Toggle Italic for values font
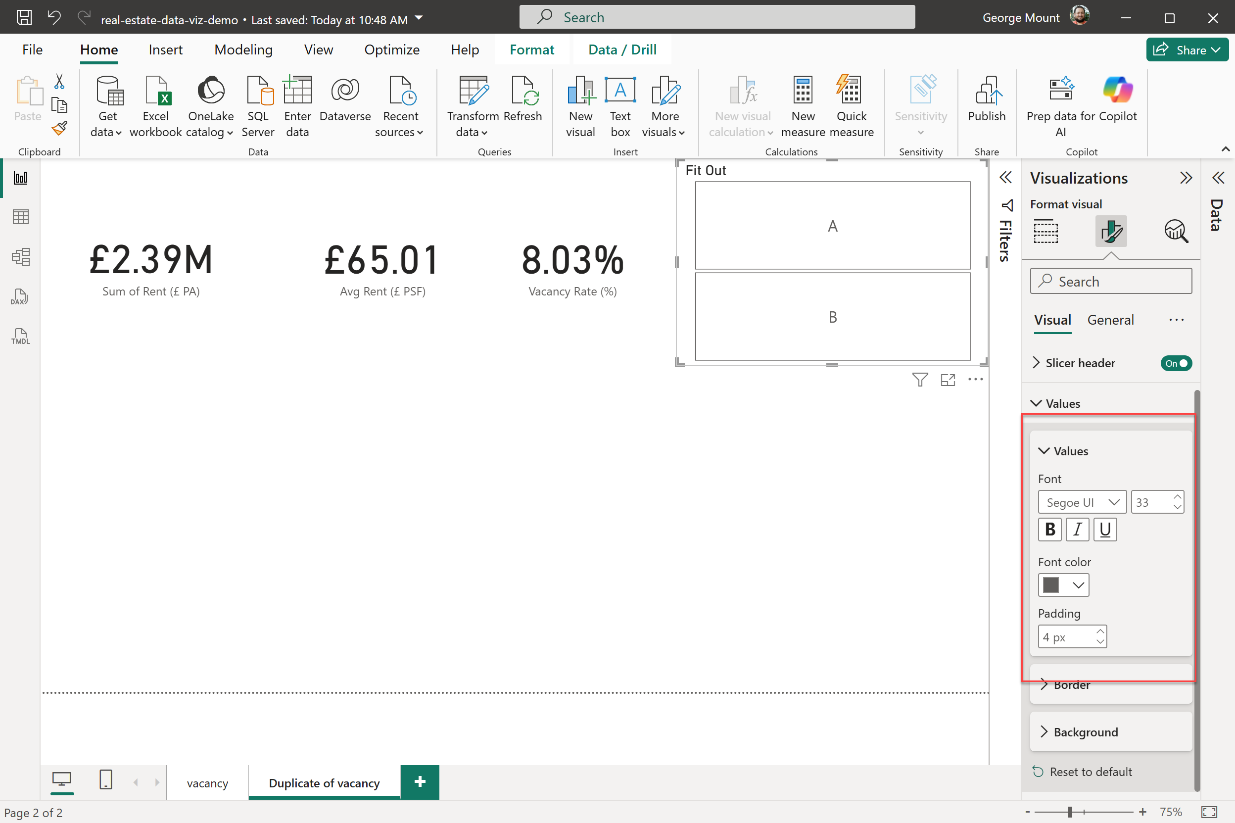The image size is (1235, 823). point(1077,530)
